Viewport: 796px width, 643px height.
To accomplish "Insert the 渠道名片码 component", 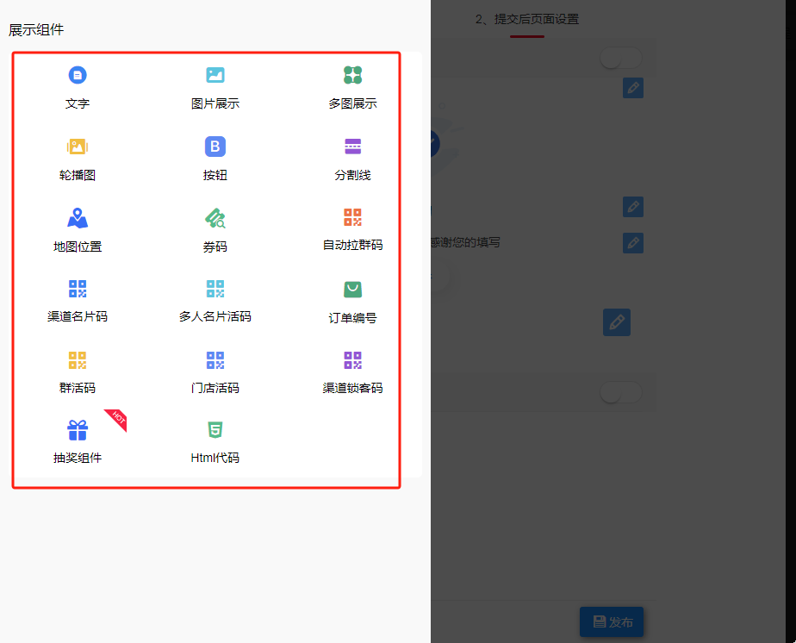I will [x=78, y=301].
